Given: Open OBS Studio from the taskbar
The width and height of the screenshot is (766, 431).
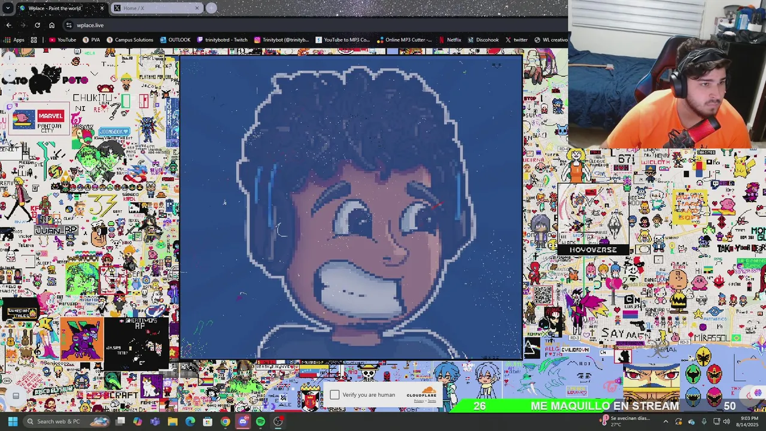Looking at the screenshot, I should tap(278, 421).
